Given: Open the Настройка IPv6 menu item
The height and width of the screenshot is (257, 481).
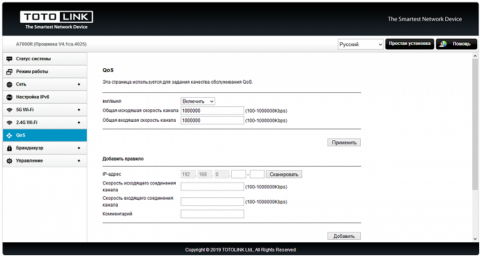Looking at the screenshot, I should (x=45, y=97).
